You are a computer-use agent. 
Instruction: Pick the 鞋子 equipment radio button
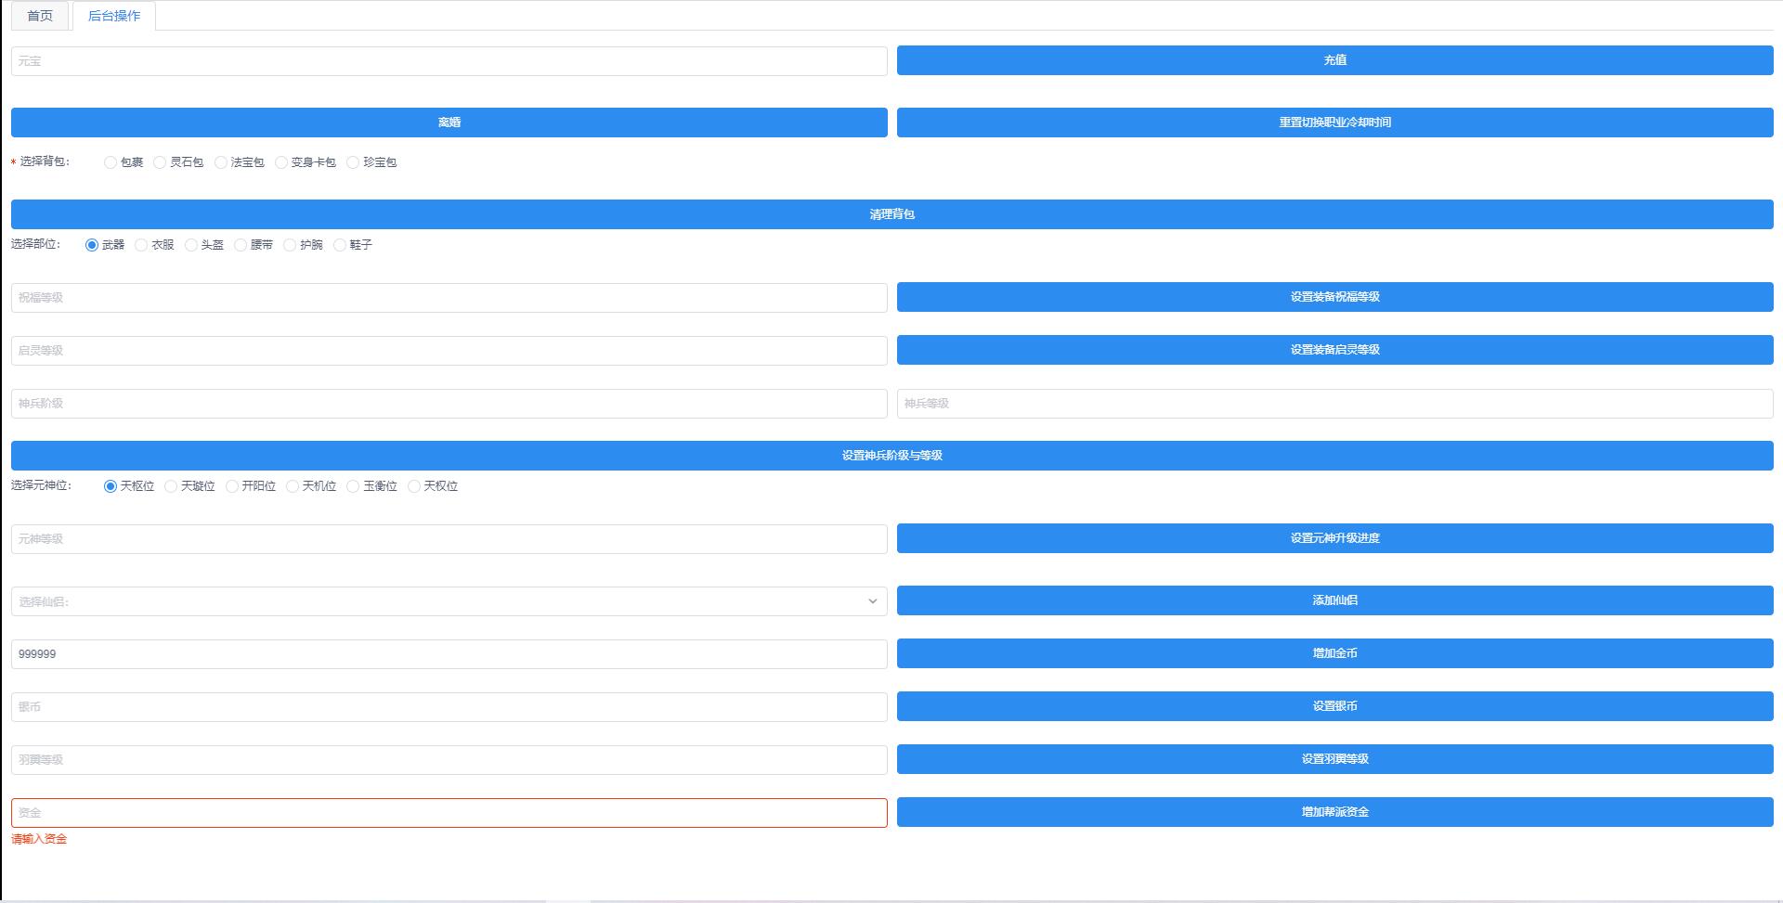(x=340, y=245)
